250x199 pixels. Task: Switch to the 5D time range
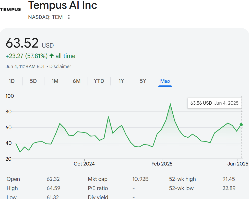(33, 81)
